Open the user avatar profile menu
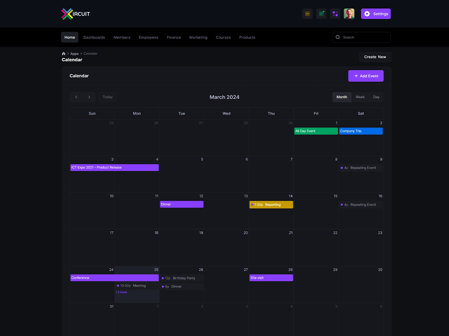This screenshot has width=449, height=336. tap(349, 14)
